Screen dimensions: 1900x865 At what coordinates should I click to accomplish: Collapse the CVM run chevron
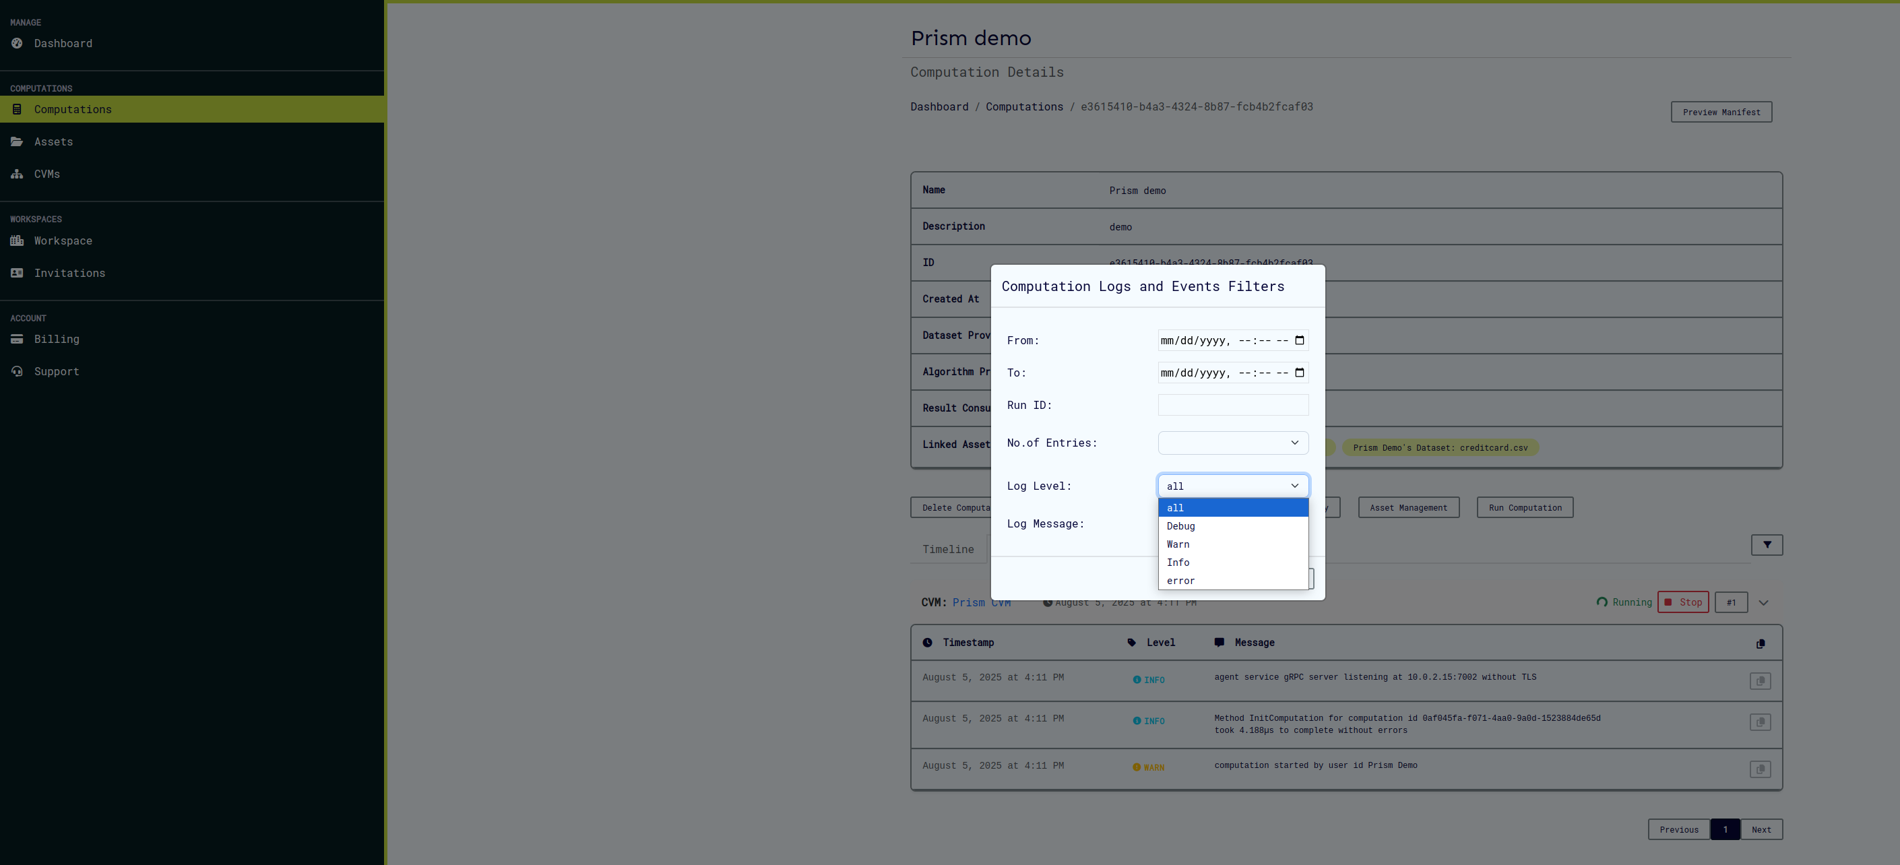(x=1763, y=602)
